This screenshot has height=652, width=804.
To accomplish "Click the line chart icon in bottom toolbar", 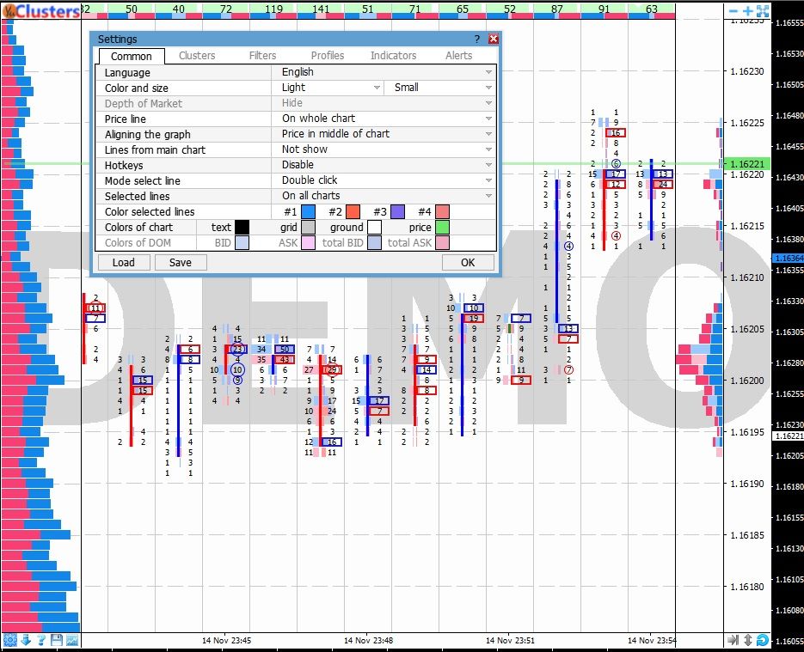I will 72,640.
